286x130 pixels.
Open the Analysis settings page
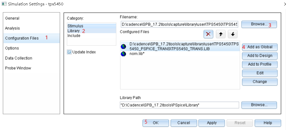(31, 28)
